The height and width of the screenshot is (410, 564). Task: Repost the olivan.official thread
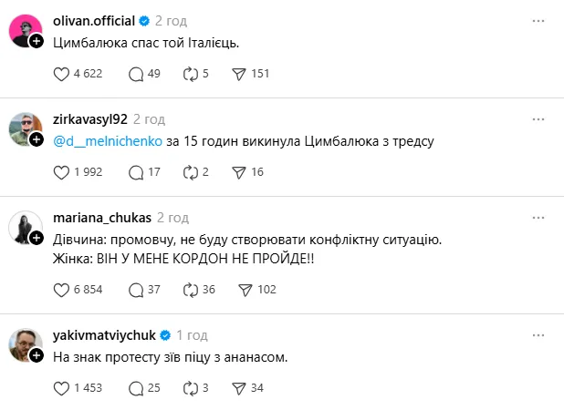click(x=191, y=73)
